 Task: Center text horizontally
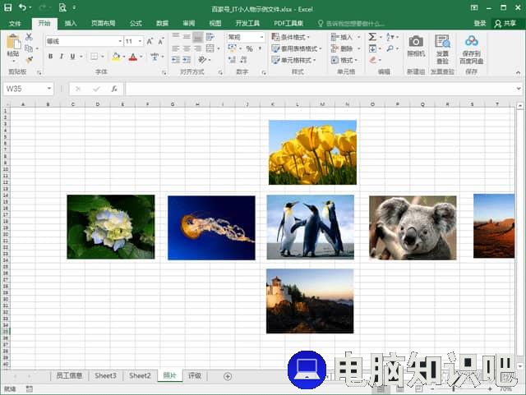[187, 48]
